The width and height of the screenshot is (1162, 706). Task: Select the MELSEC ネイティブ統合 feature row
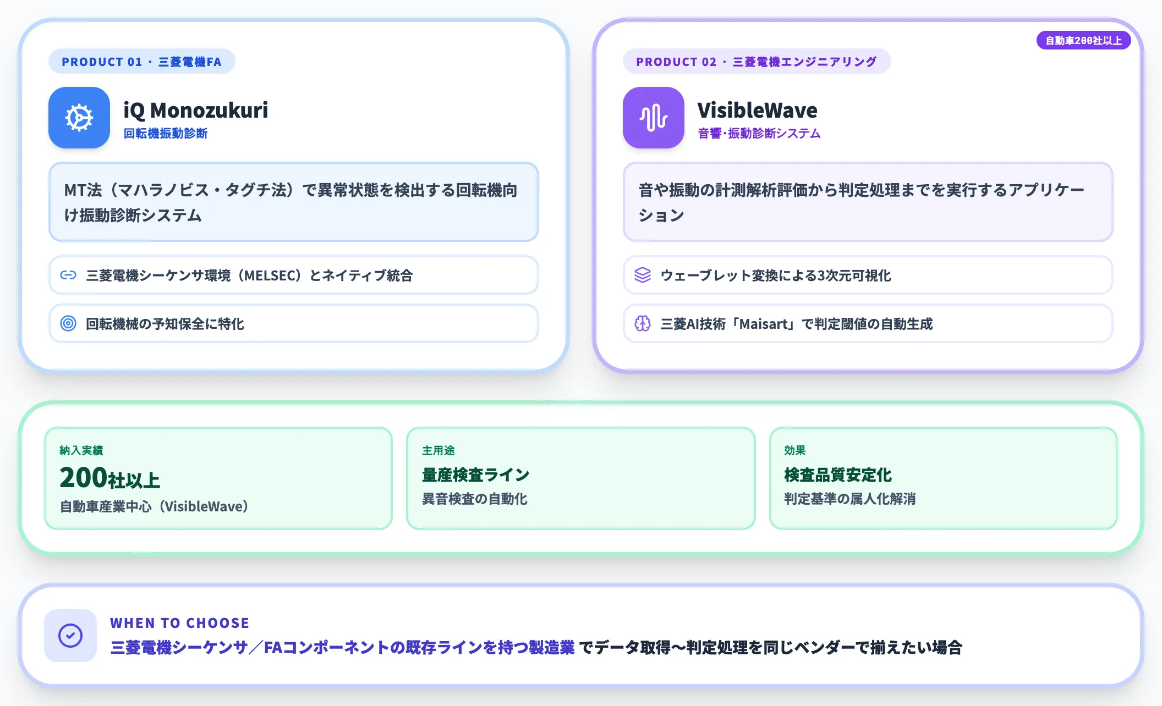[x=294, y=275]
